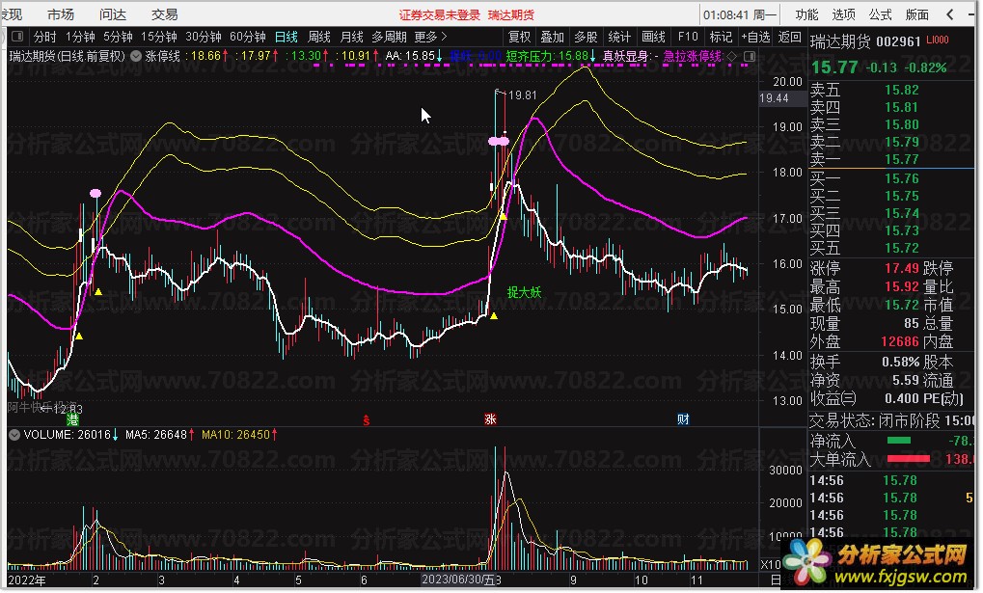Open F10 company info
This screenshot has height=593, width=983.
pos(687,37)
